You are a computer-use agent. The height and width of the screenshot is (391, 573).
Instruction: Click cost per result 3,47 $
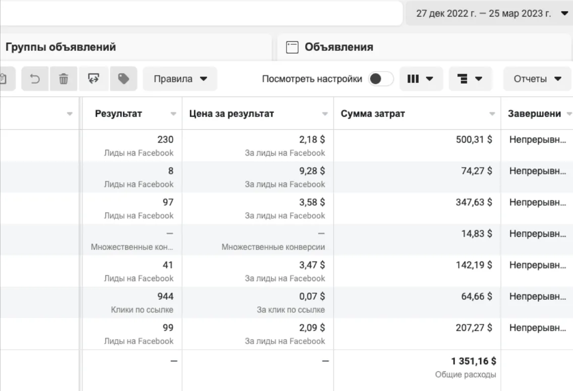[x=312, y=265]
